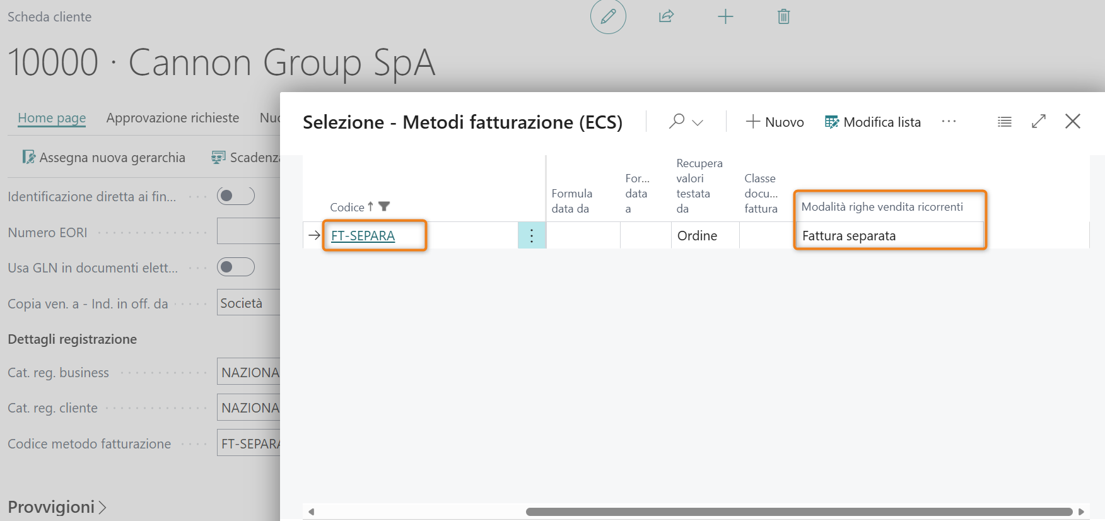This screenshot has height=521, width=1105.
Task: Click the list view layout icon
Action: tap(1005, 122)
